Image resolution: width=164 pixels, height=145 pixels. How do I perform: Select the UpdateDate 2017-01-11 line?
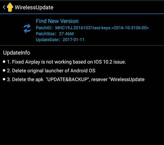(60, 40)
